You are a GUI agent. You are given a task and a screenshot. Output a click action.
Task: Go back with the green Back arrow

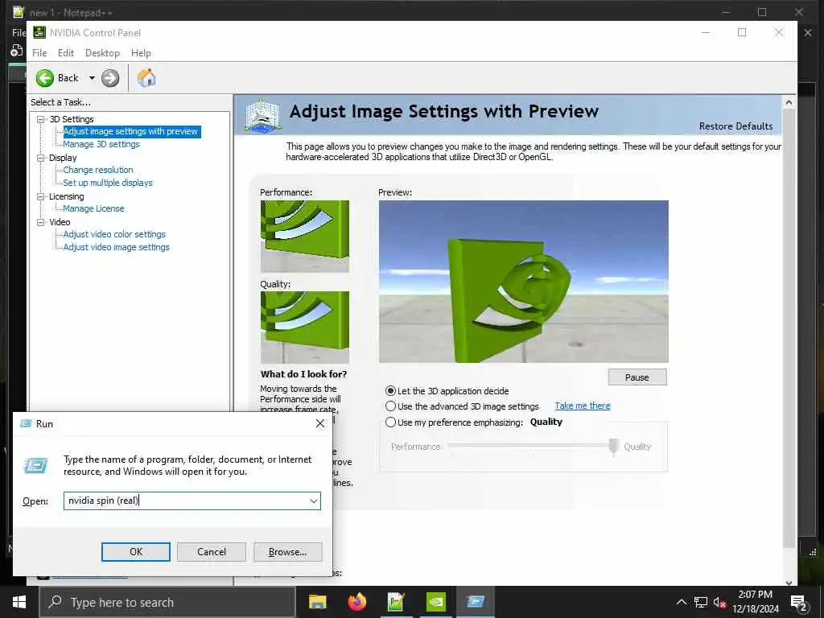coord(45,78)
